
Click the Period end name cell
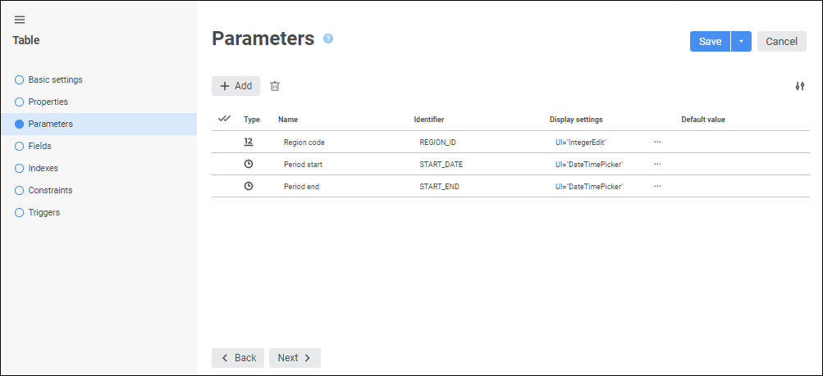coord(301,187)
